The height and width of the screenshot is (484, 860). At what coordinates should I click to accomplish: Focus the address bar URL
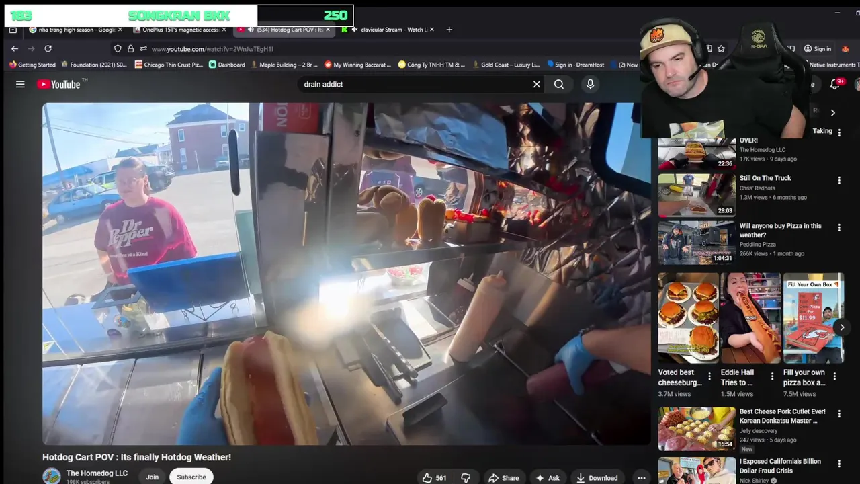pyautogui.click(x=212, y=49)
